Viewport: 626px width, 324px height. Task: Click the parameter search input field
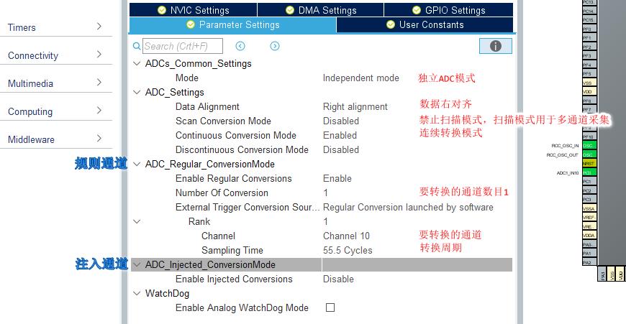183,46
